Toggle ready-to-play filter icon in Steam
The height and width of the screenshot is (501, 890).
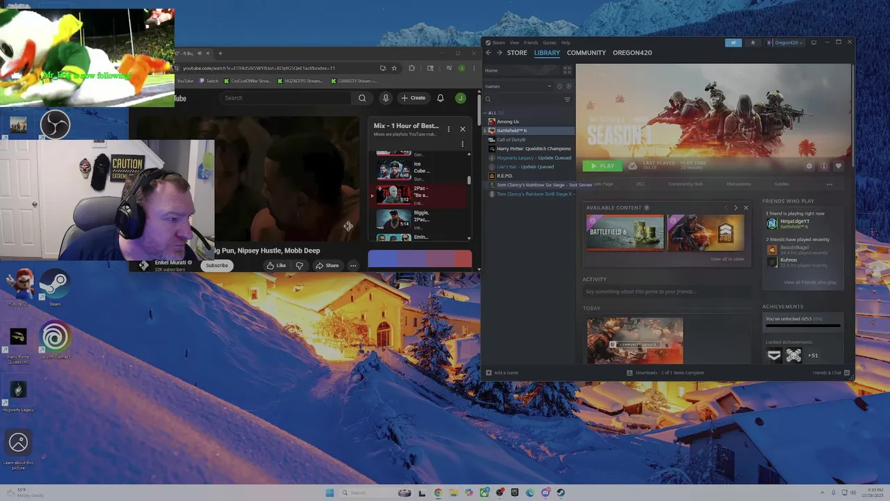568,86
